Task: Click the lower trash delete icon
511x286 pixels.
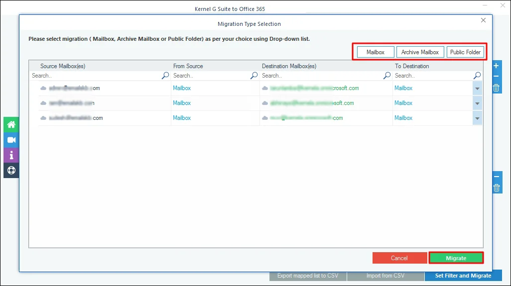Action: 497,188
